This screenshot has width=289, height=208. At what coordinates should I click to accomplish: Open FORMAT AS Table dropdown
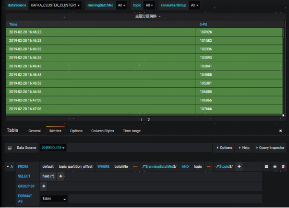(54, 199)
